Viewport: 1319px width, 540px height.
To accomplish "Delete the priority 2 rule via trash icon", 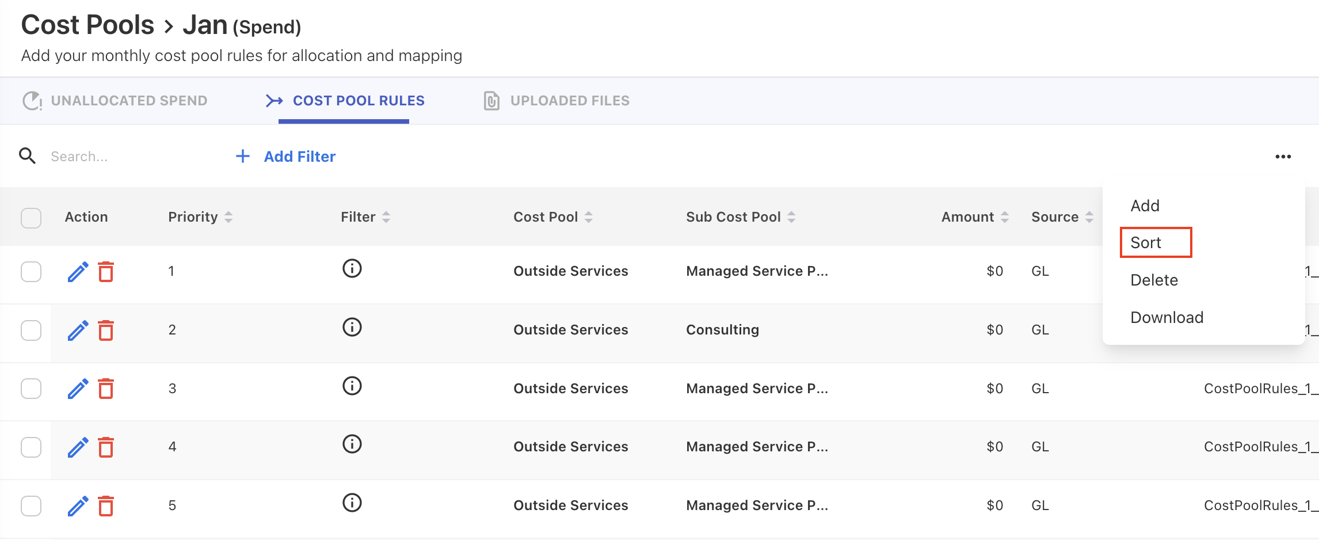I will [106, 330].
